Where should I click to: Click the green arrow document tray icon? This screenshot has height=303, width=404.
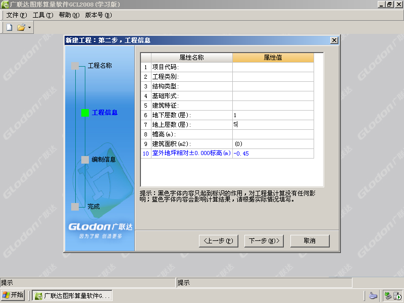397,296
